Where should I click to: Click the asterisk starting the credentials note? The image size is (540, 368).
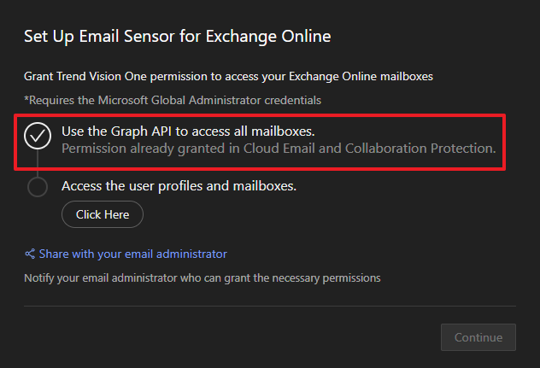coord(26,100)
